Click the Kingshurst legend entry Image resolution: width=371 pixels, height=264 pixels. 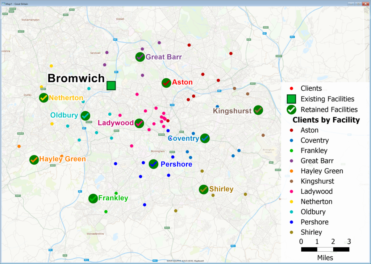[x=317, y=181]
